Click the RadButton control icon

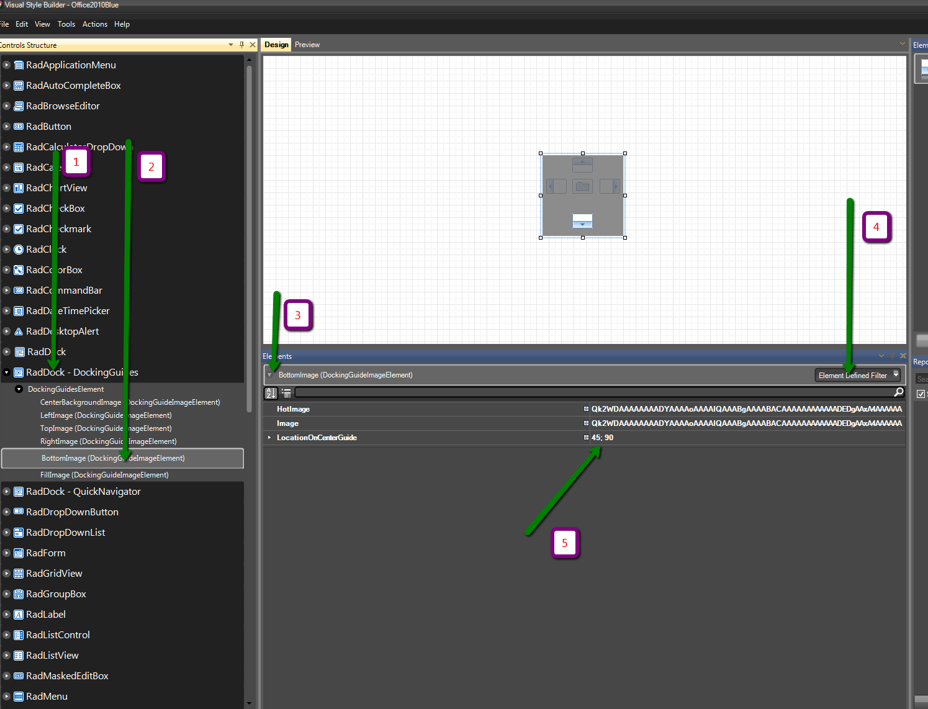(19, 127)
